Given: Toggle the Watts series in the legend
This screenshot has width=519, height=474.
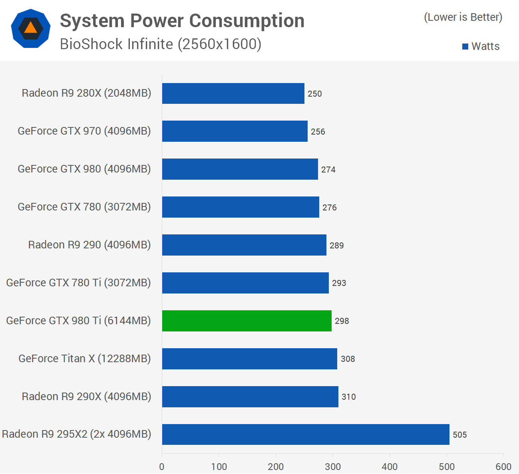Looking at the screenshot, I should pyautogui.click(x=481, y=46).
